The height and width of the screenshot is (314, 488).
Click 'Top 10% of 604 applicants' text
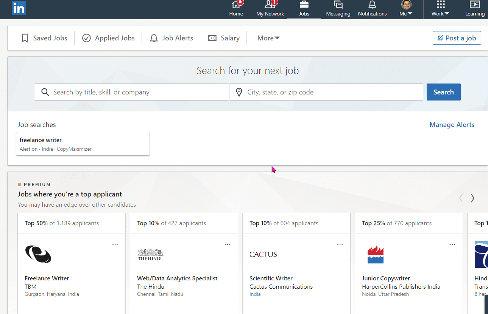[x=284, y=223]
